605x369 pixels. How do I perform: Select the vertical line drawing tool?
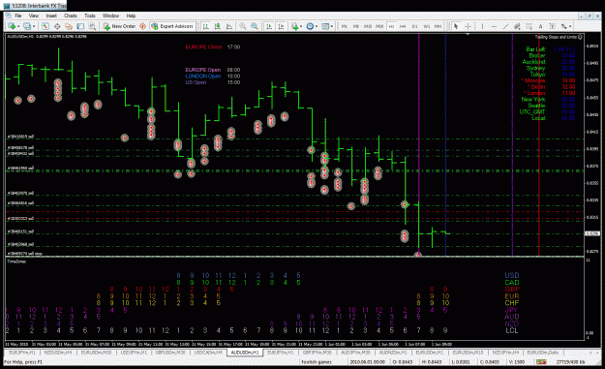[x=482, y=26]
